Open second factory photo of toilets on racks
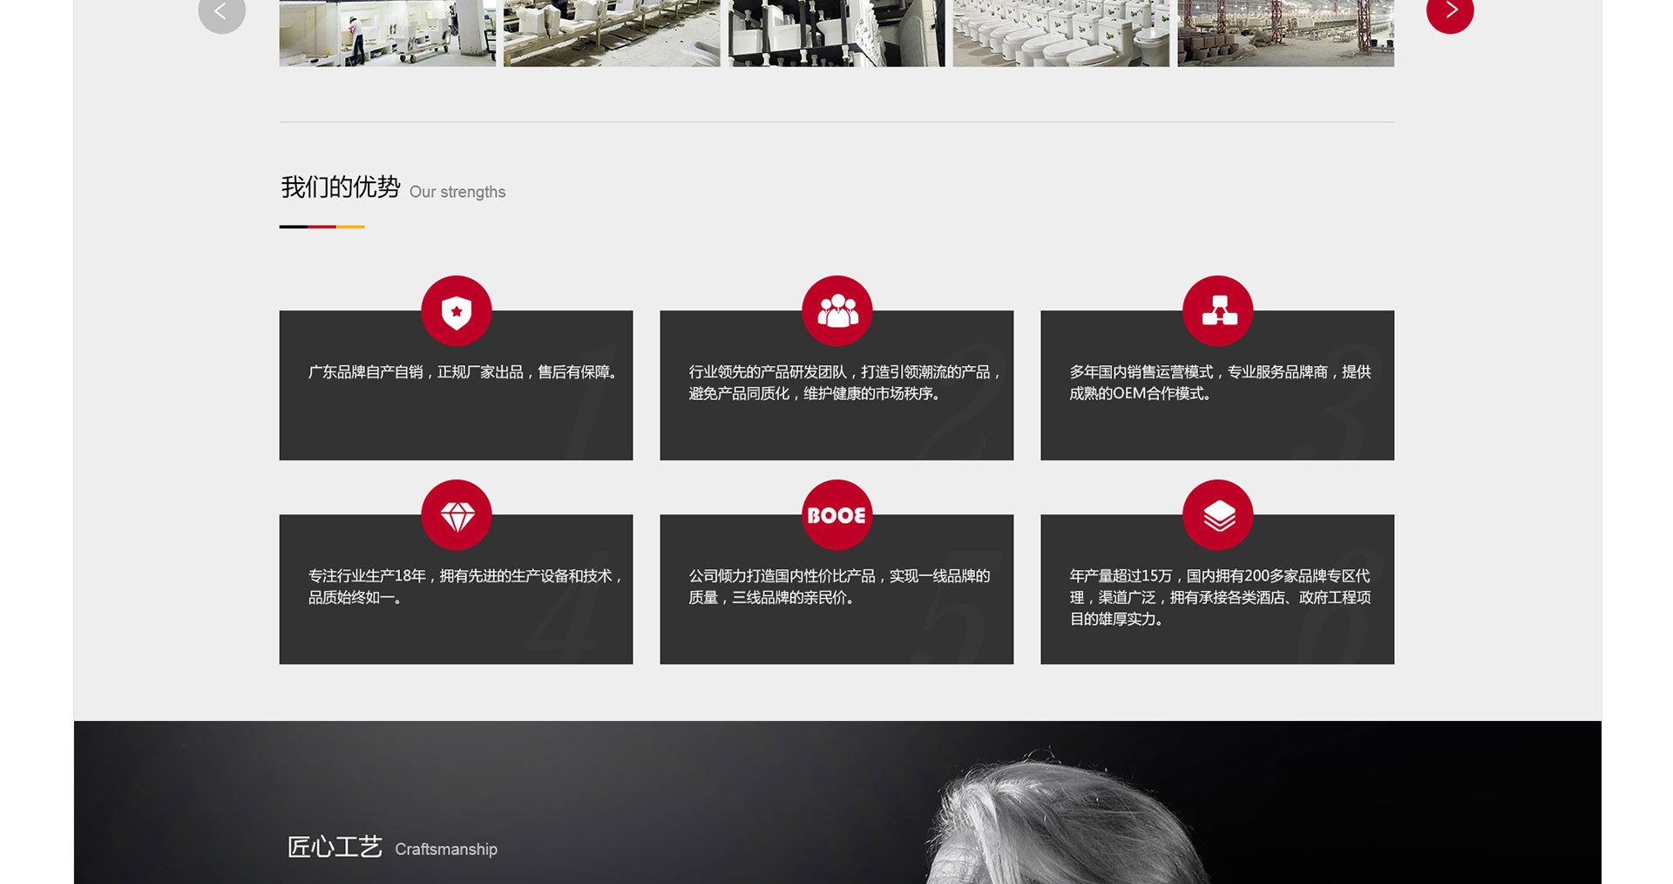The height and width of the screenshot is (884, 1673). (612, 33)
